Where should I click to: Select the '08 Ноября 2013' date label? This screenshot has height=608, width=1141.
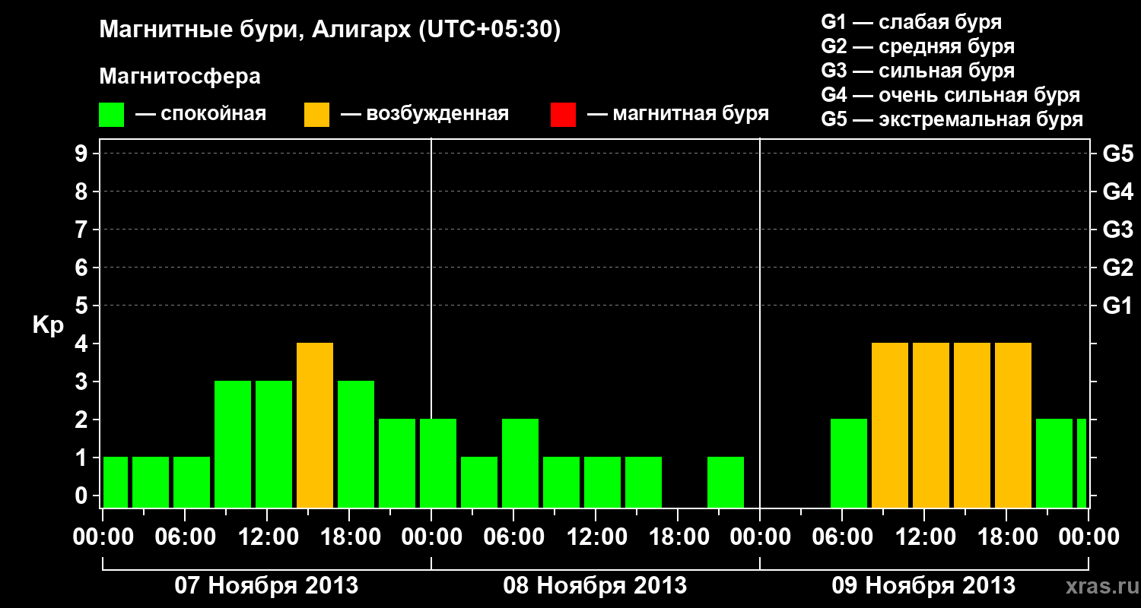pos(595,585)
